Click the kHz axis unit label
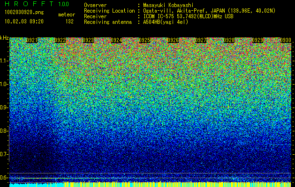Viewport: 295px width, 187px height. click(4, 38)
